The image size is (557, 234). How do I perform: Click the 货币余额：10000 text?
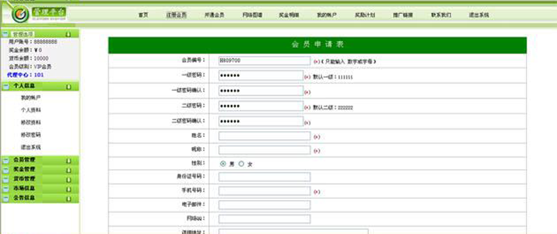click(x=28, y=58)
